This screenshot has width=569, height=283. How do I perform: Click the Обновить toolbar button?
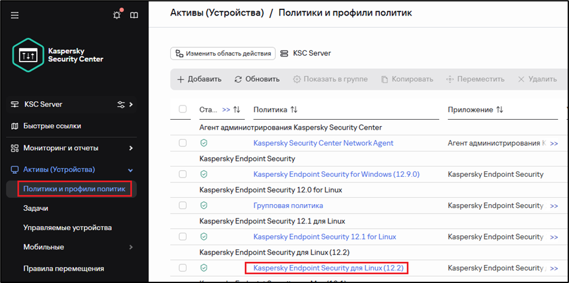pyautogui.click(x=257, y=79)
